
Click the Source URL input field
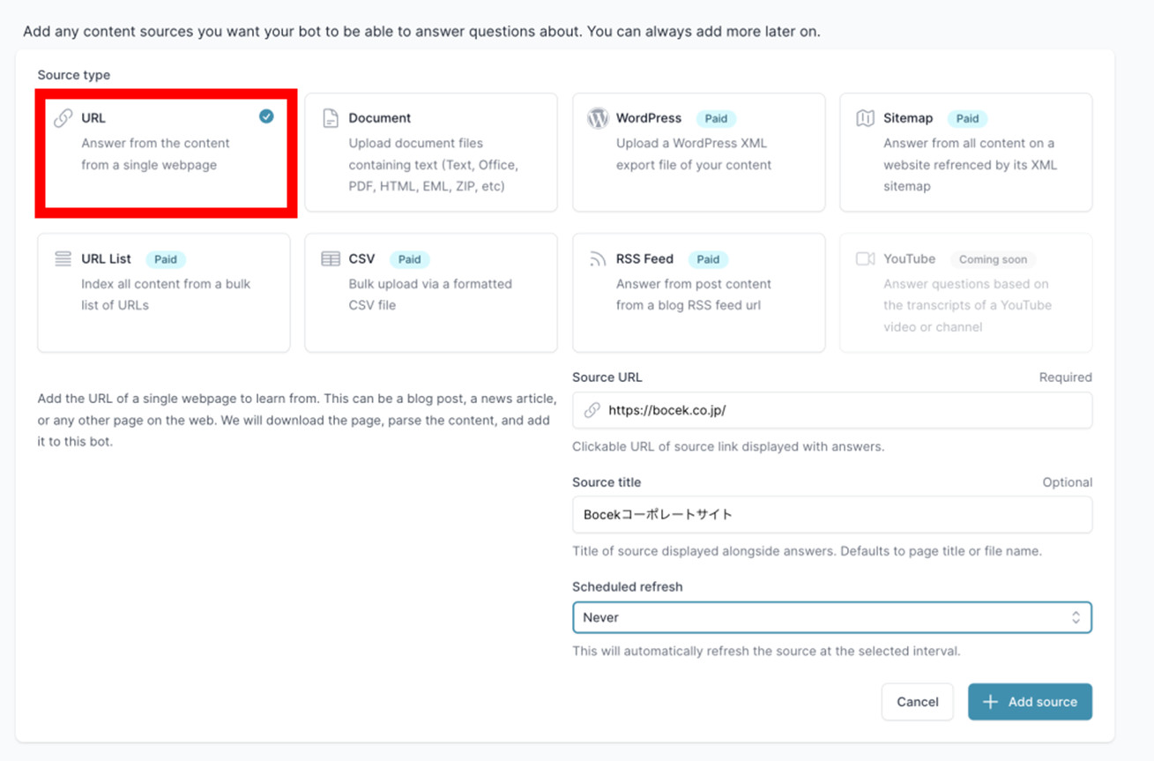tap(832, 410)
